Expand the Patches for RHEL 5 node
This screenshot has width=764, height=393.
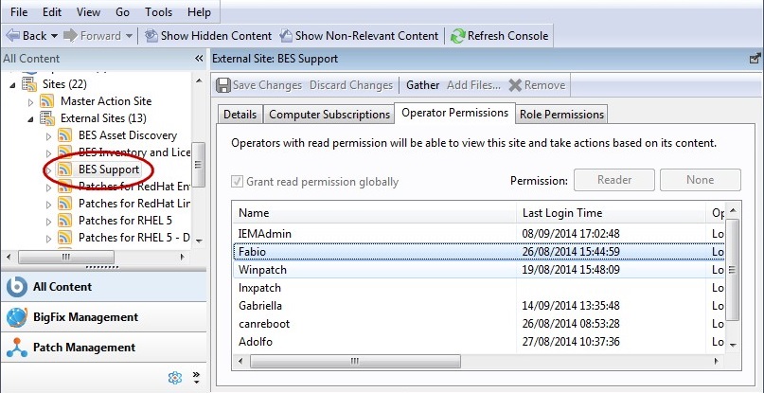tap(48, 222)
